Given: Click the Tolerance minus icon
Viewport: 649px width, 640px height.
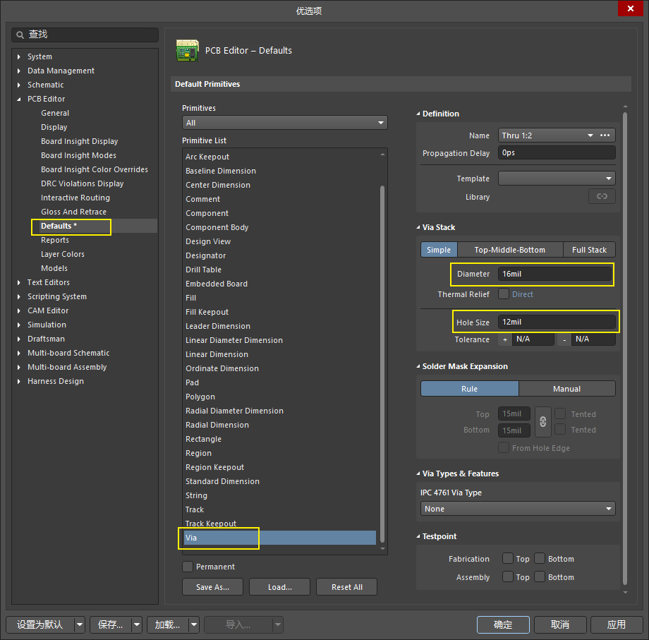Looking at the screenshot, I should (564, 339).
